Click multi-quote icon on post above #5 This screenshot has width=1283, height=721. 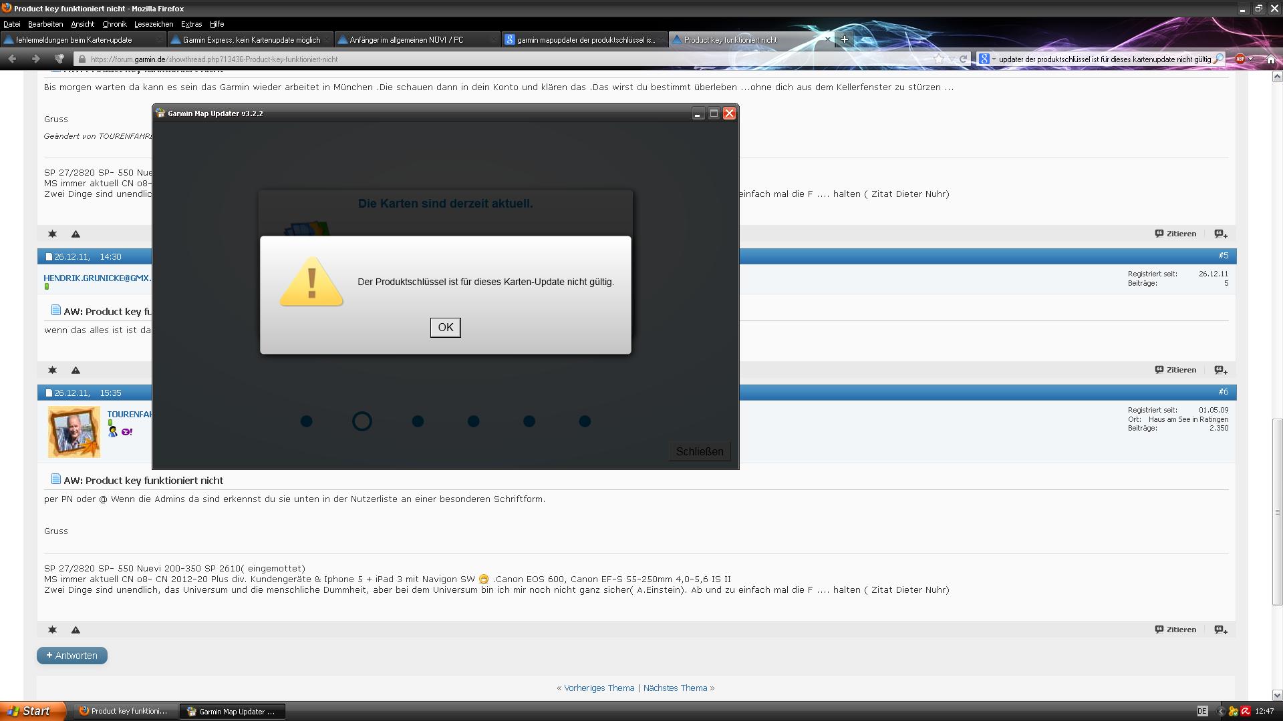click(1221, 234)
